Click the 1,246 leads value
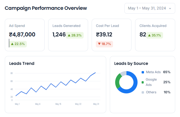Screen dimensions: 180x117 59,34
